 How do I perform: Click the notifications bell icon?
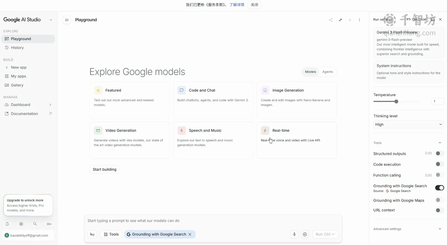(7, 224)
